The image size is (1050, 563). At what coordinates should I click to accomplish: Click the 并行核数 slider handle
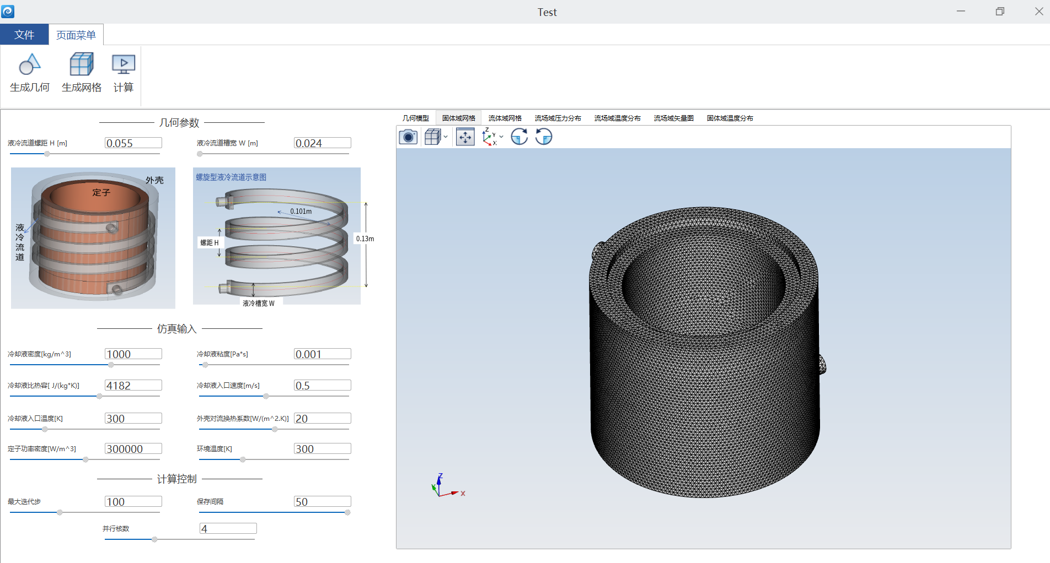coord(154,539)
